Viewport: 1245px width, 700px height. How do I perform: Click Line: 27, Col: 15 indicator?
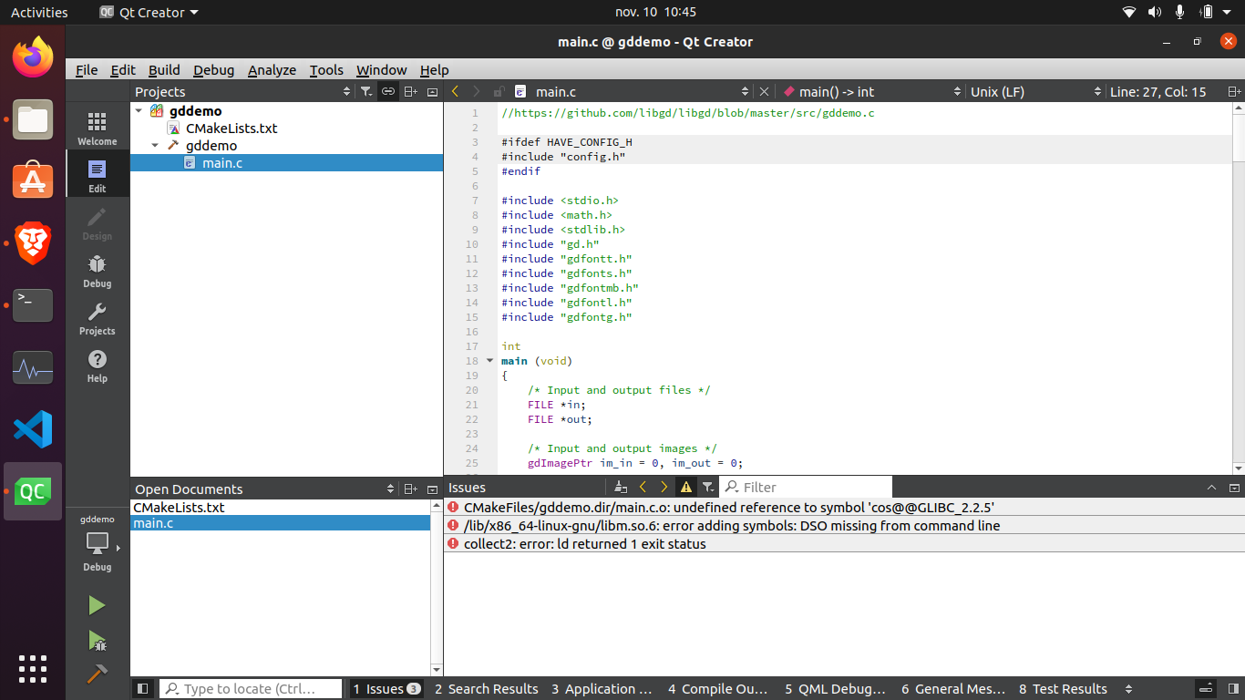click(x=1158, y=91)
